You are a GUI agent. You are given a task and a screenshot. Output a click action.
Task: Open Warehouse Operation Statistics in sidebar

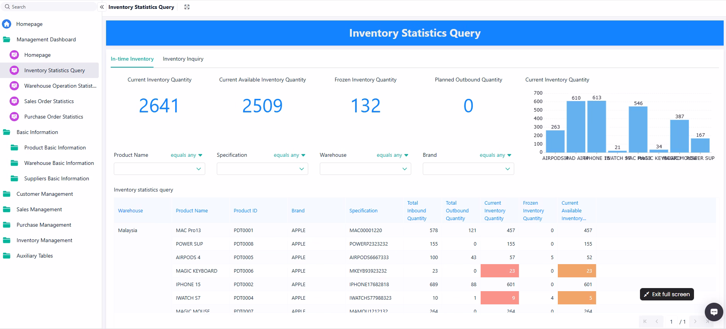(x=60, y=86)
